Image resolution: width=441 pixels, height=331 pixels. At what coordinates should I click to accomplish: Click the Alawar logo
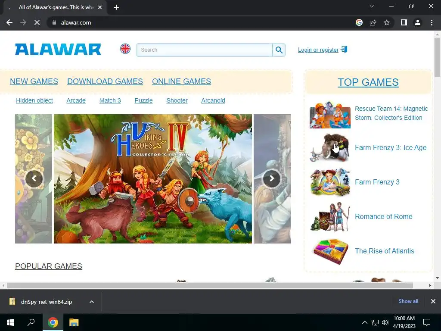(x=58, y=50)
